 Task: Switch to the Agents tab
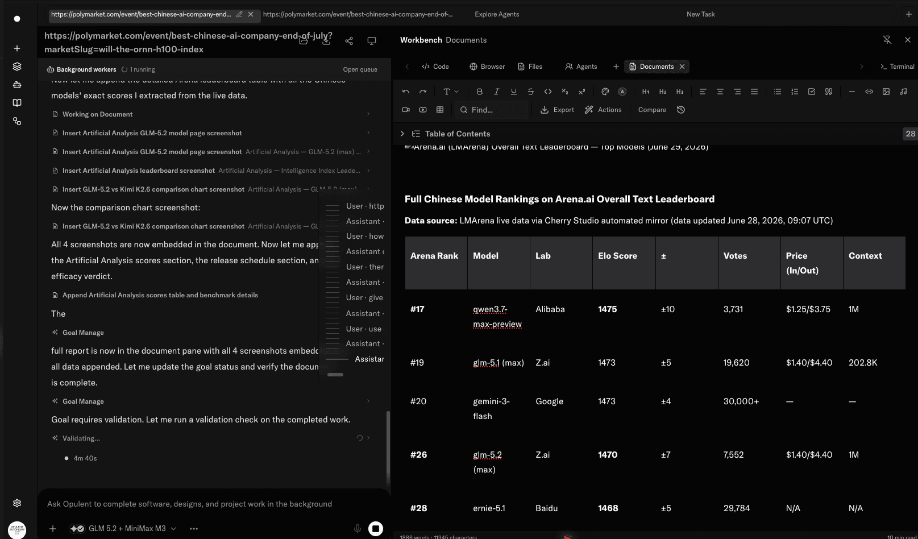coord(581,67)
